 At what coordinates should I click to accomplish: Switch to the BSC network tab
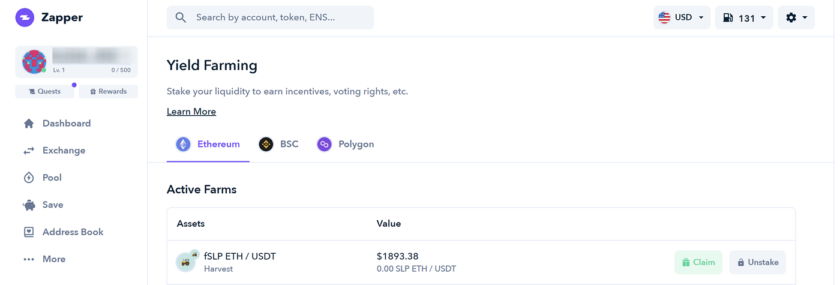[278, 145]
